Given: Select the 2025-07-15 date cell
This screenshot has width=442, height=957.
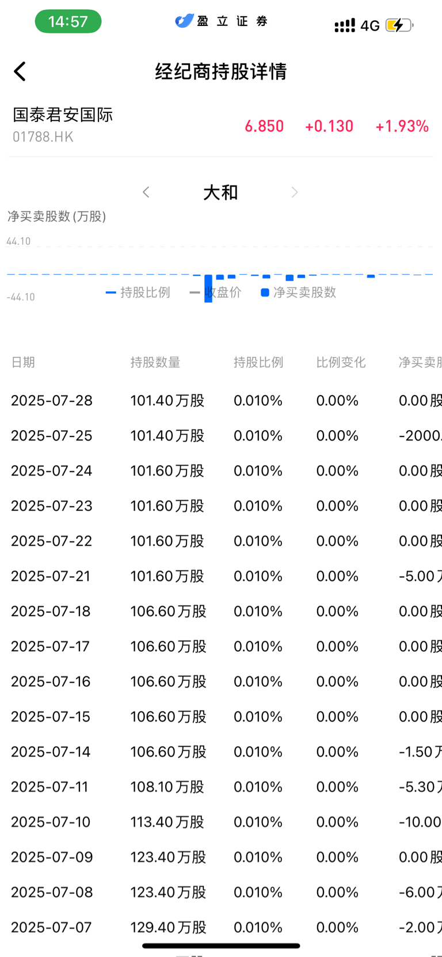Looking at the screenshot, I should (x=51, y=717).
